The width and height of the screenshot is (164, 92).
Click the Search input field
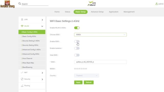coord(35,4)
